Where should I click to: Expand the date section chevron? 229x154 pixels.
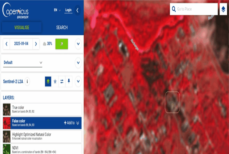78,44
